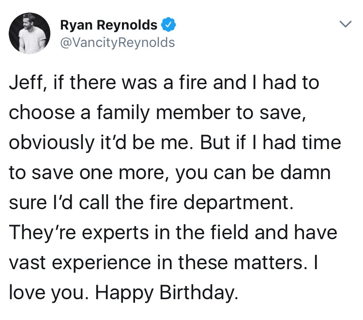Image resolution: width=363 pixels, height=320 pixels.
Task: Click the words "you can be damn"
Action: pos(253,173)
